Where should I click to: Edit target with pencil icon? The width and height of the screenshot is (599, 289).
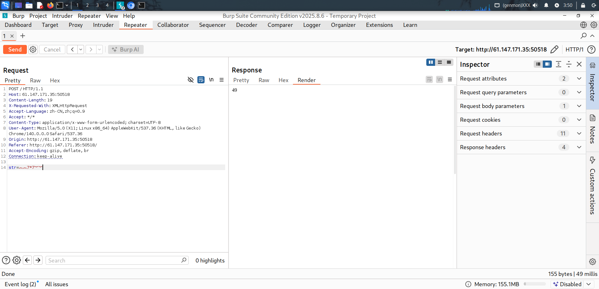tap(554, 49)
